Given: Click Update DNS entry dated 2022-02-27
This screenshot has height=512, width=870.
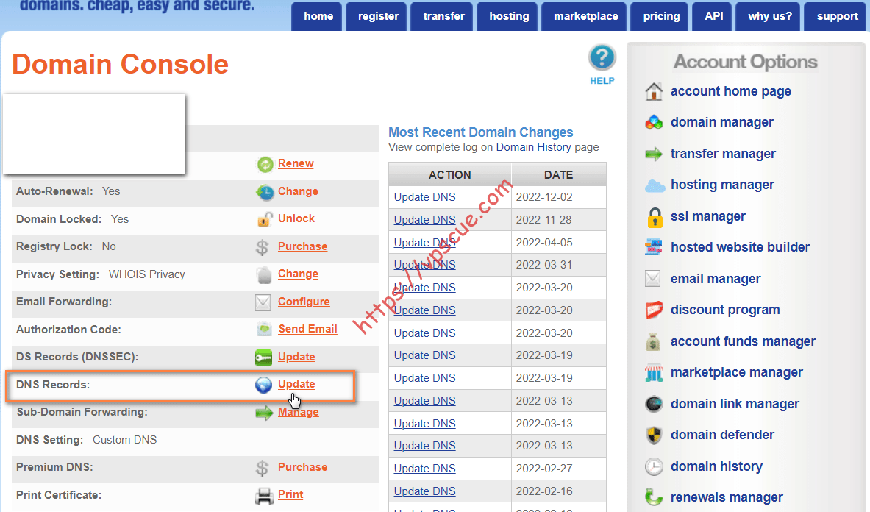Looking at the screenshot, I should pyautogui.click(x=424, y=468).
